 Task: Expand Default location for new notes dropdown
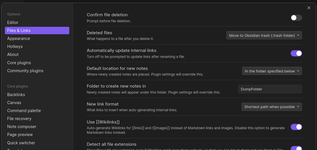pos(272,71)
